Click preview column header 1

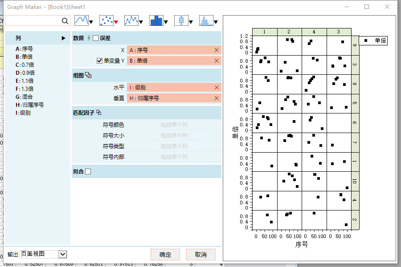[x=264, y=32]
